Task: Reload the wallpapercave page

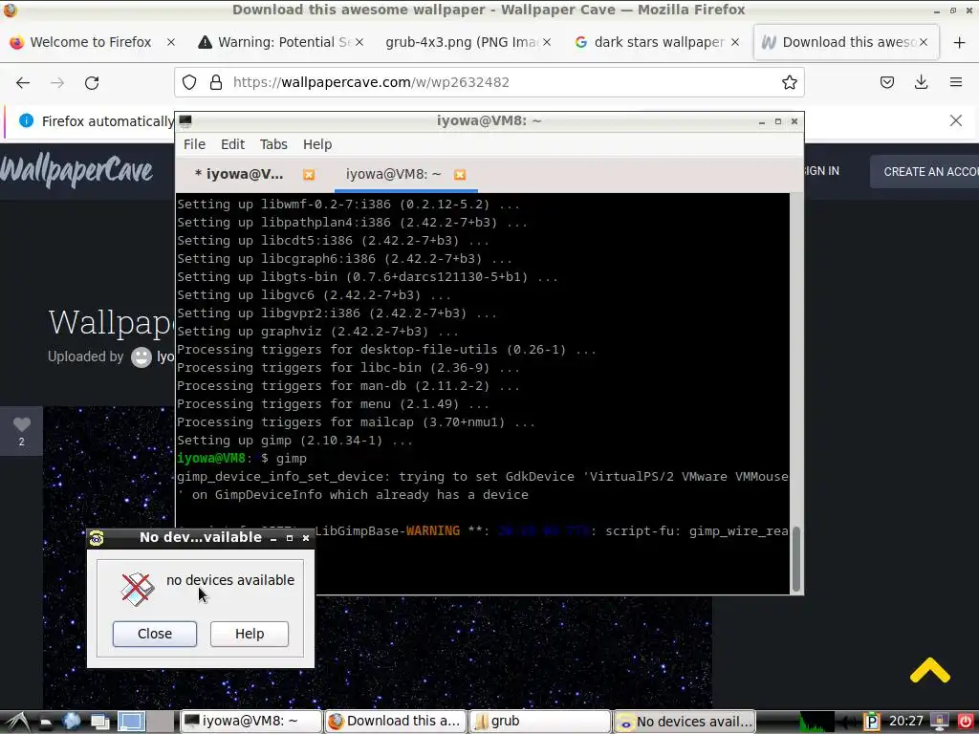Action: tap(92, 82)
